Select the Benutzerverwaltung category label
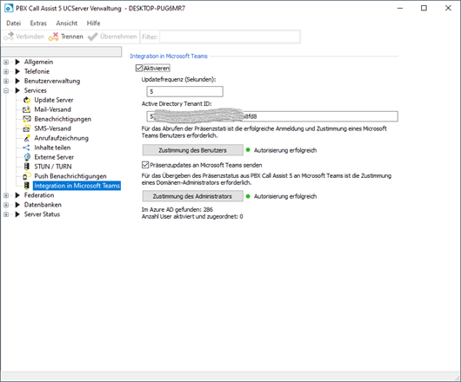The height and width of the screenshot is (382, 461). point(52,81)
